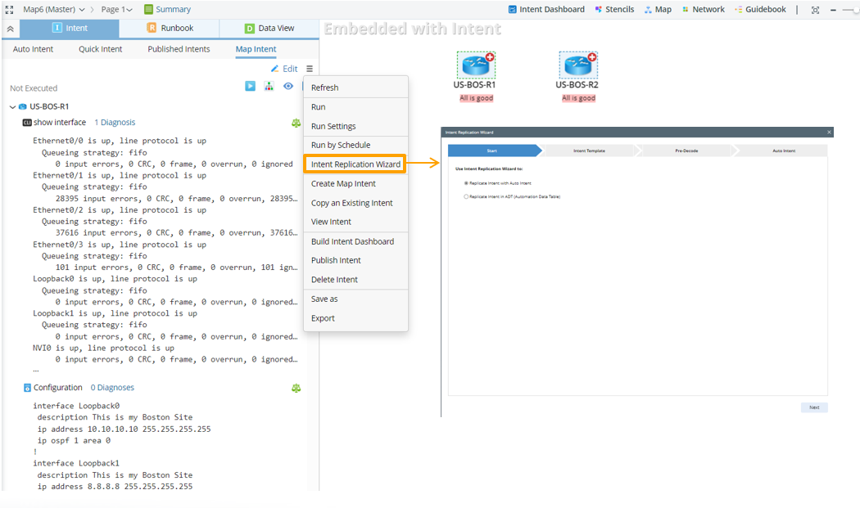Select the Auto Intent subtab

[x=33, y=49]
